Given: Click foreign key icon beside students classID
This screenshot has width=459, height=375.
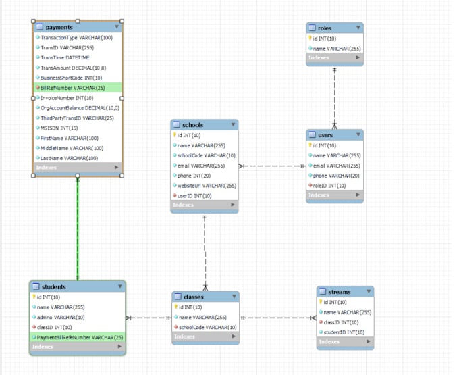Looking at the screenshot, I should [x=34, y=327].
